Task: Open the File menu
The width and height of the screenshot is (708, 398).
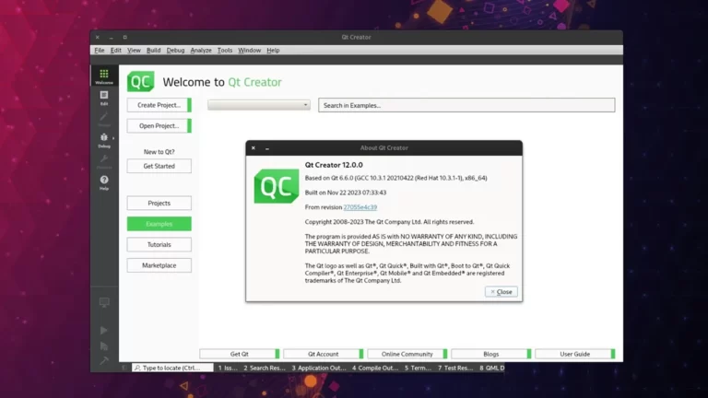Action: click(x=100, y=50)
